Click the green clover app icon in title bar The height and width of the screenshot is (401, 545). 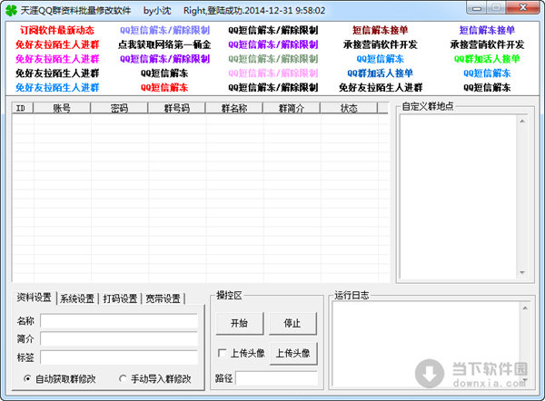(11, 10)
